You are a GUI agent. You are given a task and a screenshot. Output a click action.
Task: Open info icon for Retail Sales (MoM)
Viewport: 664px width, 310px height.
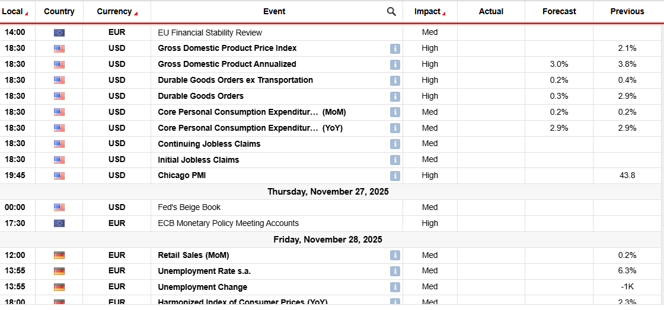tap(395, 256)
